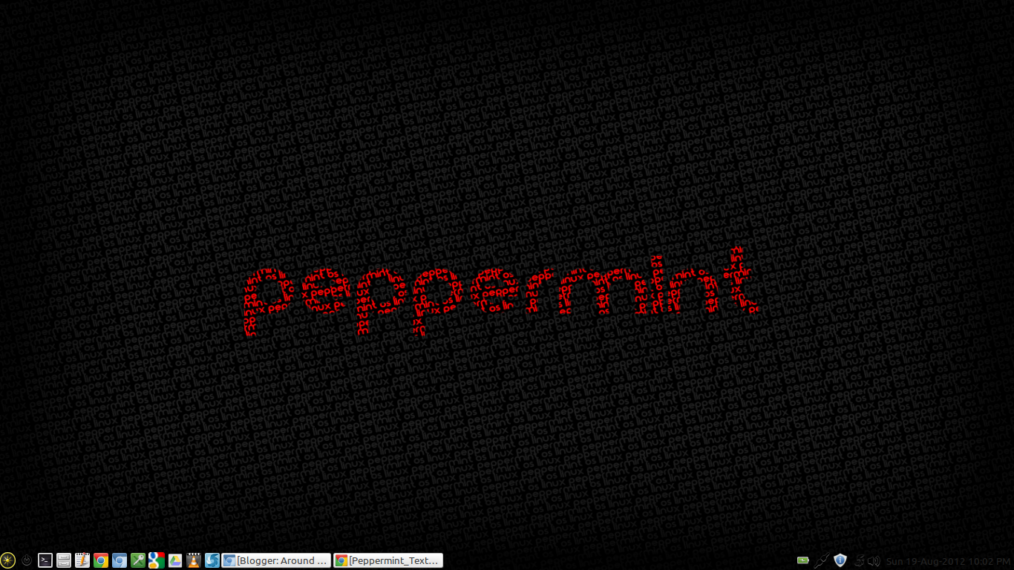The height and width of the screenshot is (570, 1014).
Task: Start VLC media player
Action: point(195,560)
